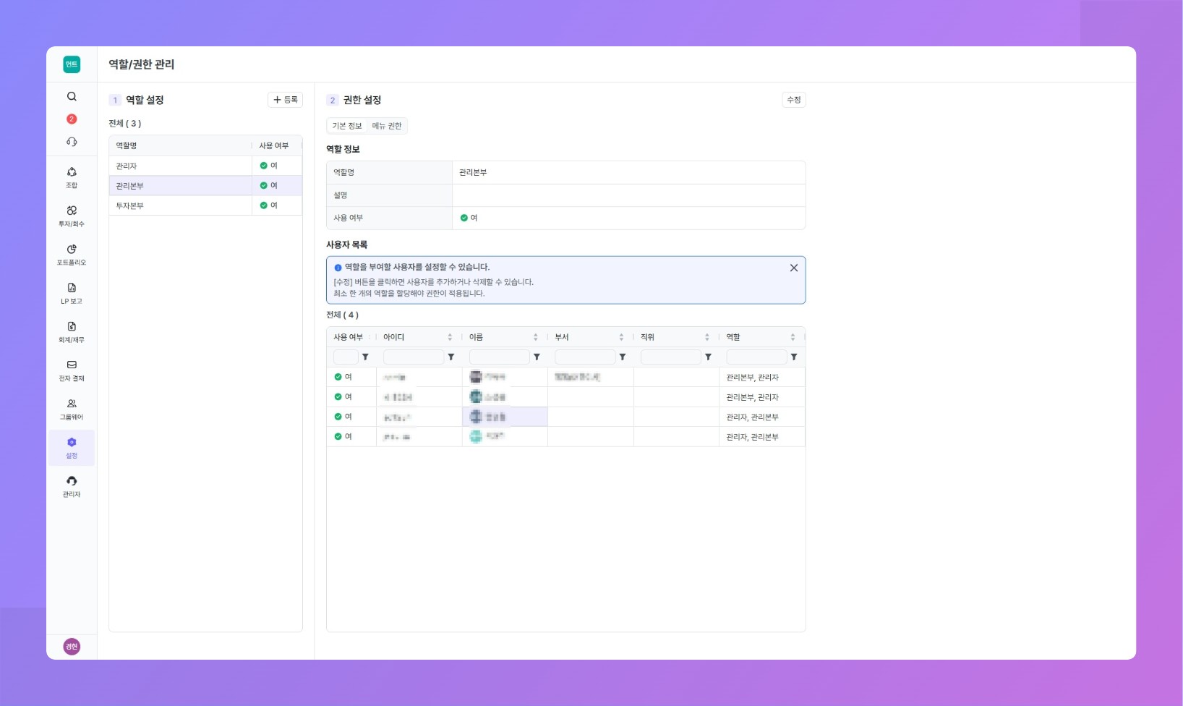This screenshot has width=1183, height=706.
Task: Switch to the 기본 정보 tab
Action: (347, 126)
